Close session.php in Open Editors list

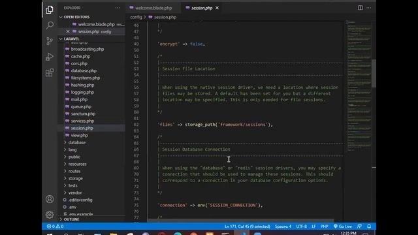click(x=68, y=31)
